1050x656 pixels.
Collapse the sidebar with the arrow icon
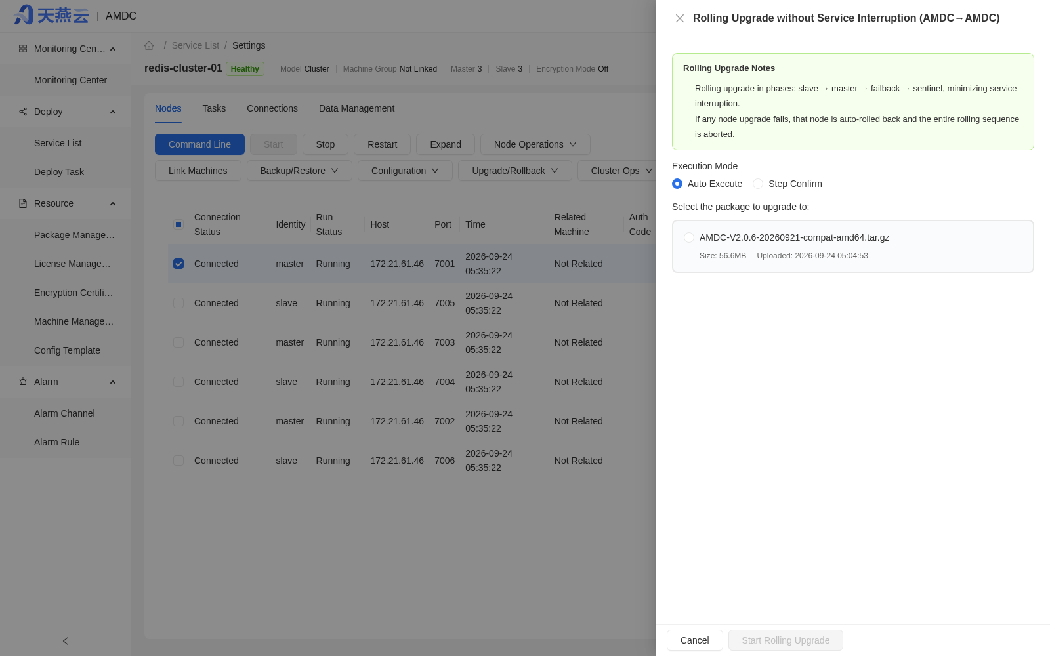[66, 641]
